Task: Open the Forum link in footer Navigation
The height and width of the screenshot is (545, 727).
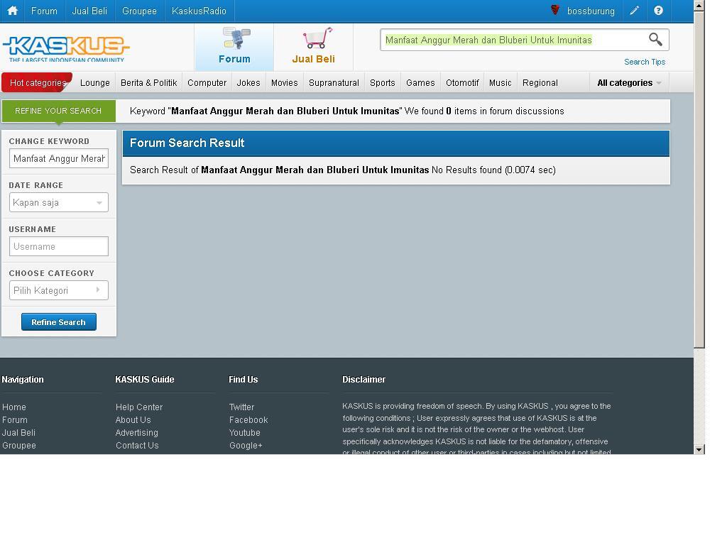Action: pos(15,420)
